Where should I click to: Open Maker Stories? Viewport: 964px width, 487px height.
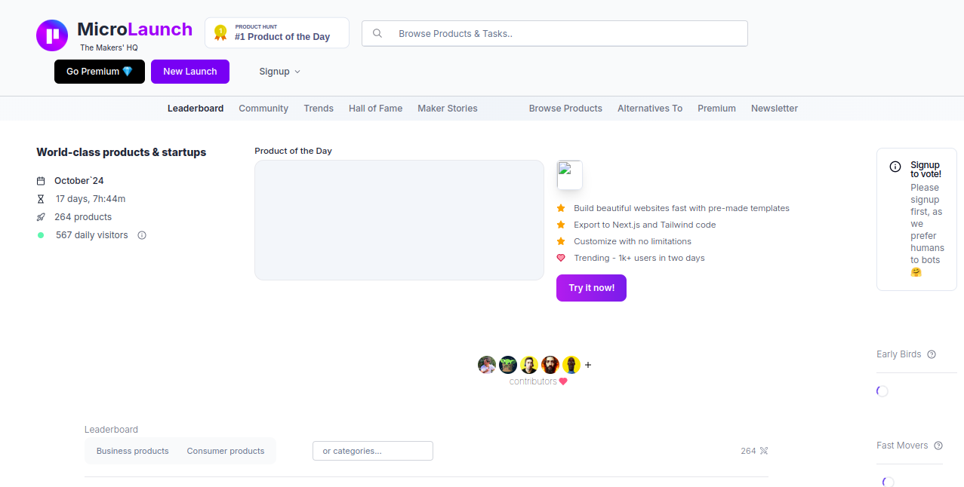(x=448, y=109)
